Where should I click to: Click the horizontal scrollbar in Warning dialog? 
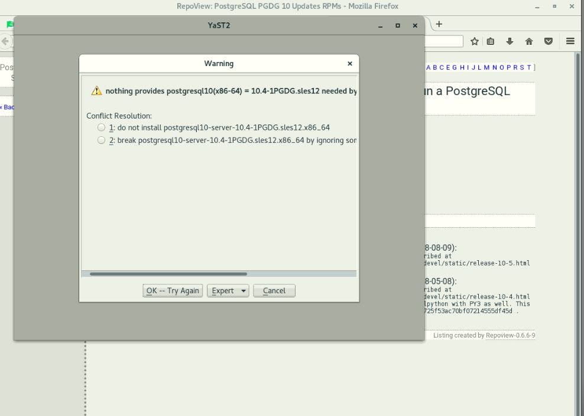coord(168,274)
